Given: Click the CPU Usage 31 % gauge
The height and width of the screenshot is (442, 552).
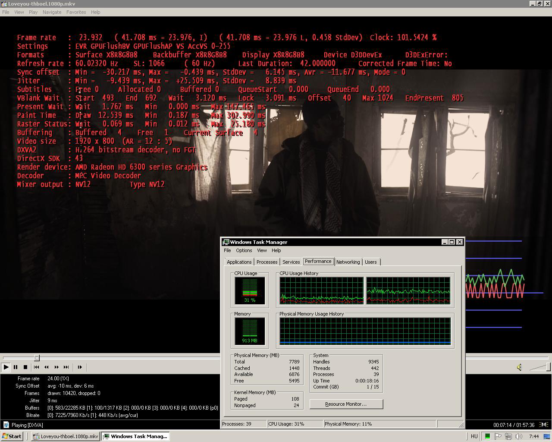Looking at the screenshot, I should coord(250,290).
